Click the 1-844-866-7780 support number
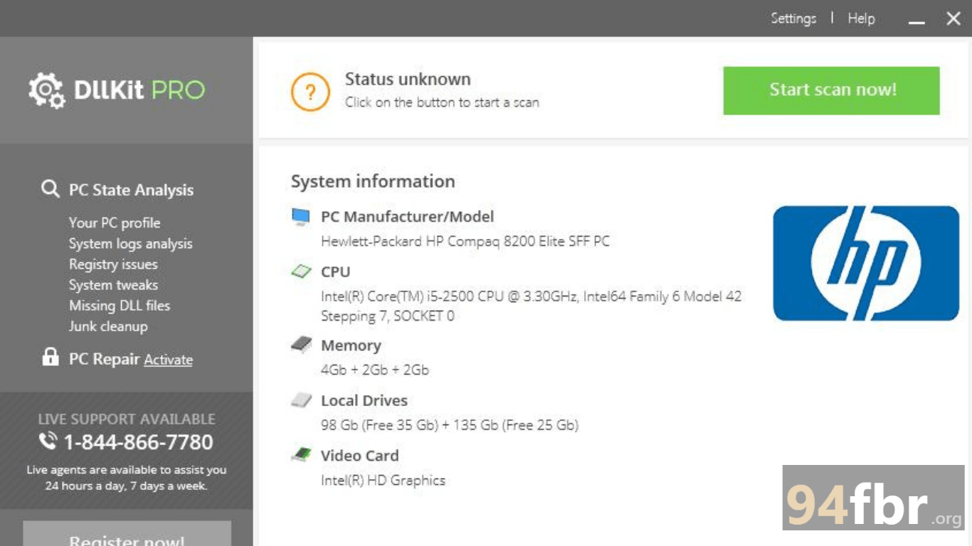Screen dimensions: 972x546 pos(138,442)
